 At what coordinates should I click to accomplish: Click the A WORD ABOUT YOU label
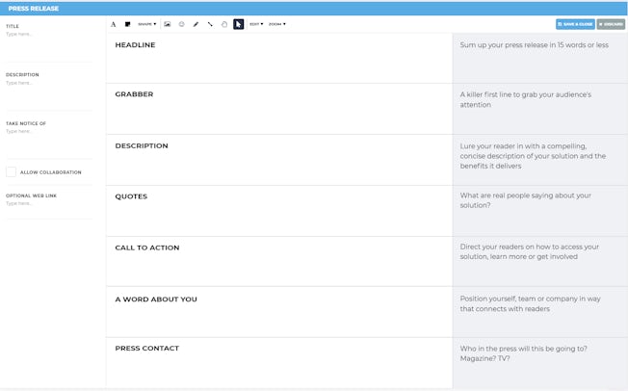pyautogui.click(x=156, y=300)
